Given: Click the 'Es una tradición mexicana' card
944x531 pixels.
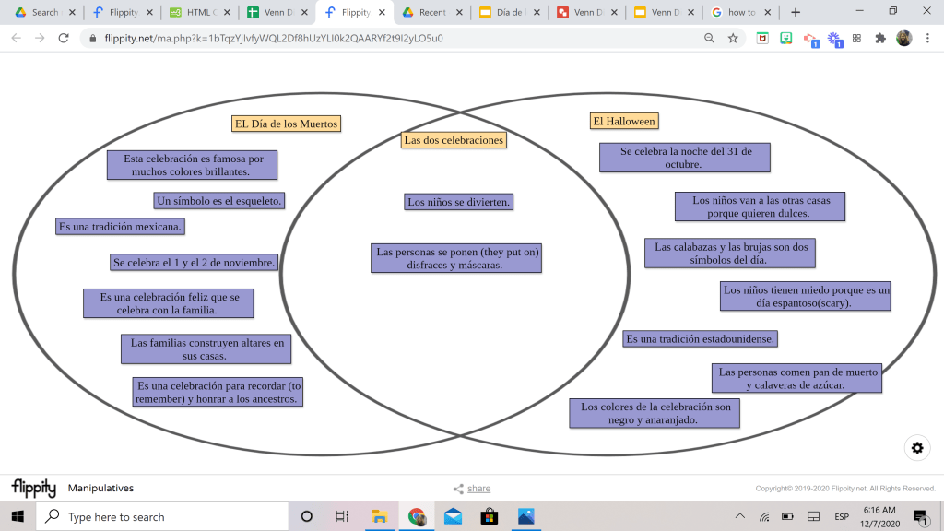Looking at the screenshot, I should [x=121, y=226].
